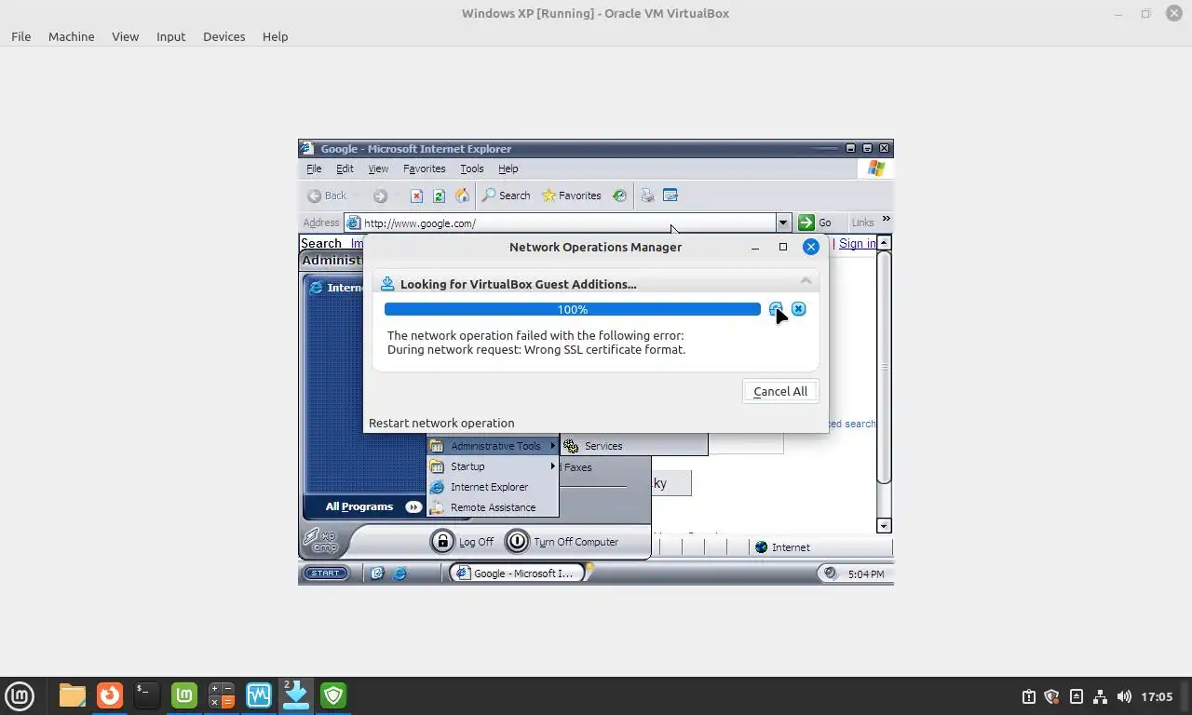Screen dimensions: 1192x715
Task: Open the VirtualBox Help menu
Action: pos(275,36)
